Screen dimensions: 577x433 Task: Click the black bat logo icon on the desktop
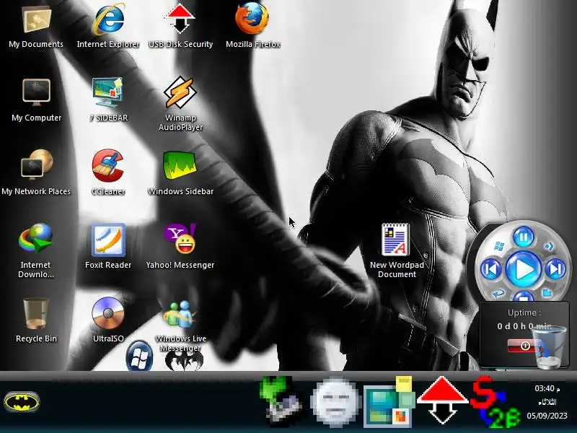click(184, 360)
